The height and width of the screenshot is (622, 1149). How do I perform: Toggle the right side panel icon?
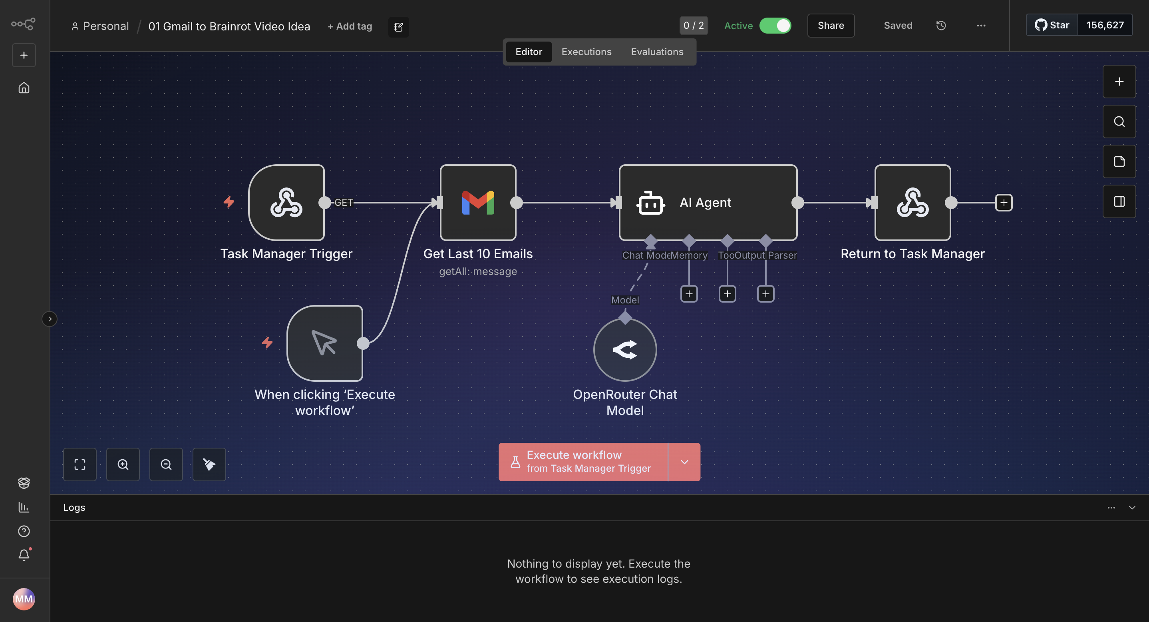coord(1119,202)
